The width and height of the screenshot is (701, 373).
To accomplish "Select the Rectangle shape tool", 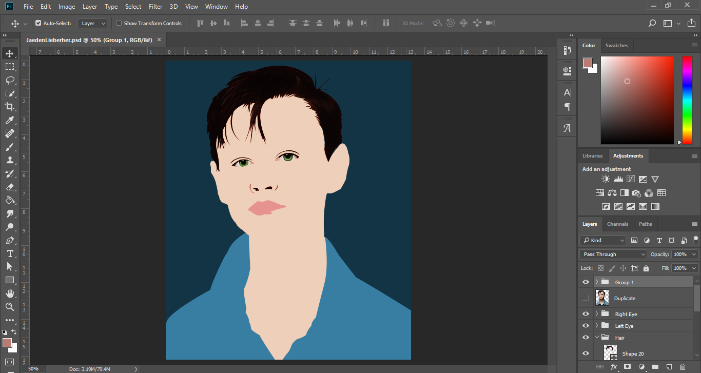I will 9,280.
